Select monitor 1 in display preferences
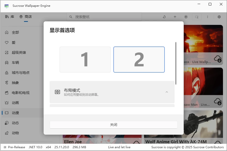This screenshot has width=227, height=151. (x=85, y=59)
